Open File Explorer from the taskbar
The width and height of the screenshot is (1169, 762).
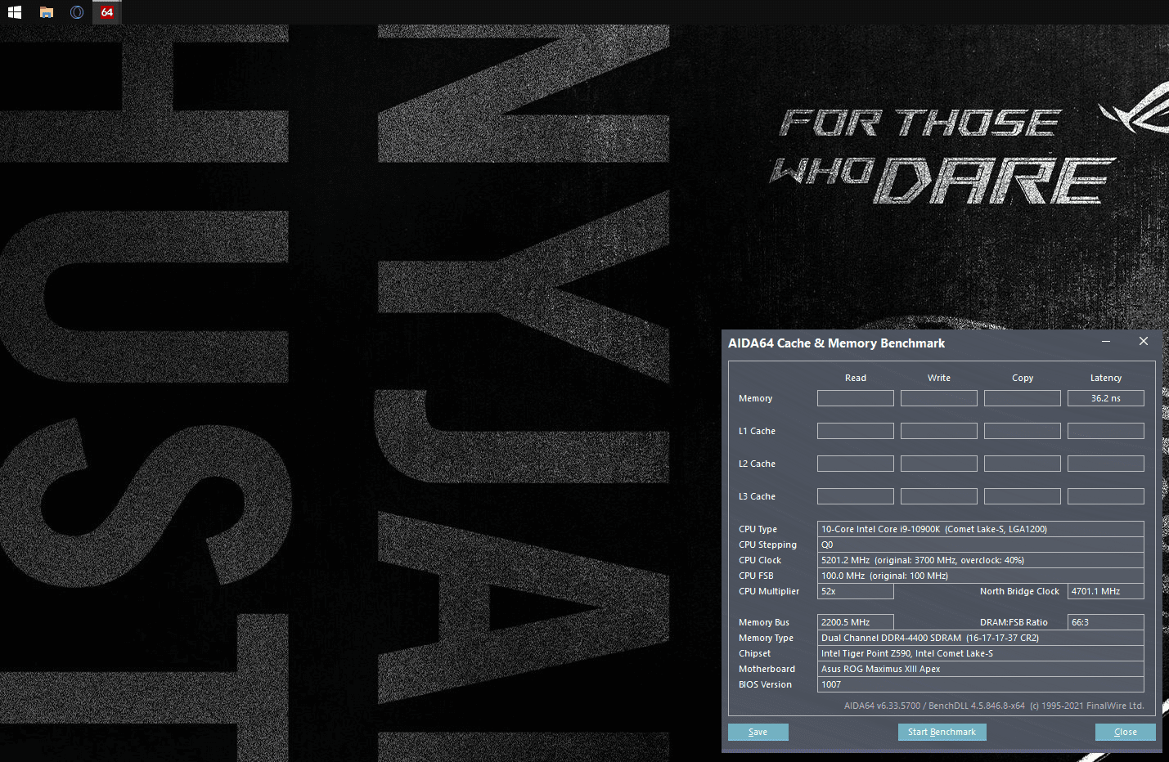click(47, 12)
